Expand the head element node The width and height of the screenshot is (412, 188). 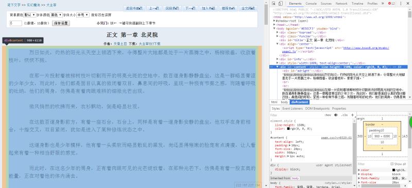[274, 25]
